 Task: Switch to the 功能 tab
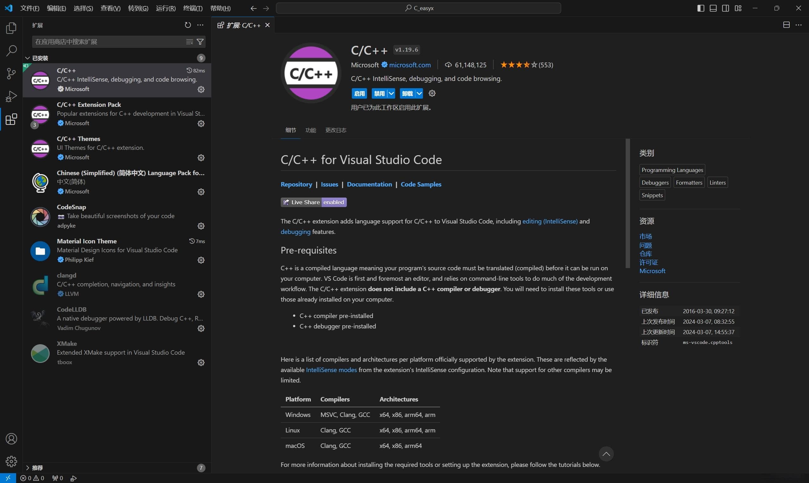pyautogui.click(x=310, y=130)
